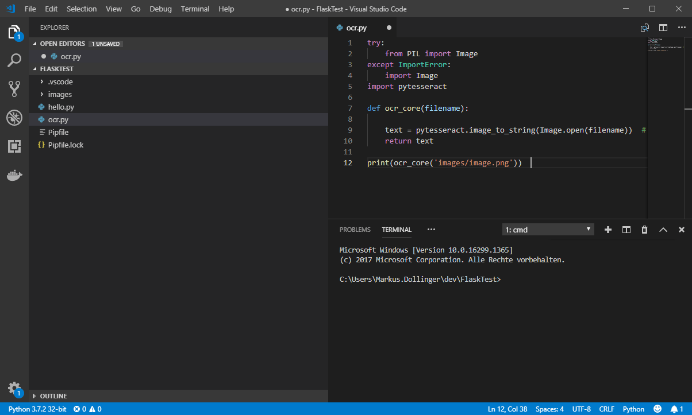Open the Terminal menu

point(195,9)
